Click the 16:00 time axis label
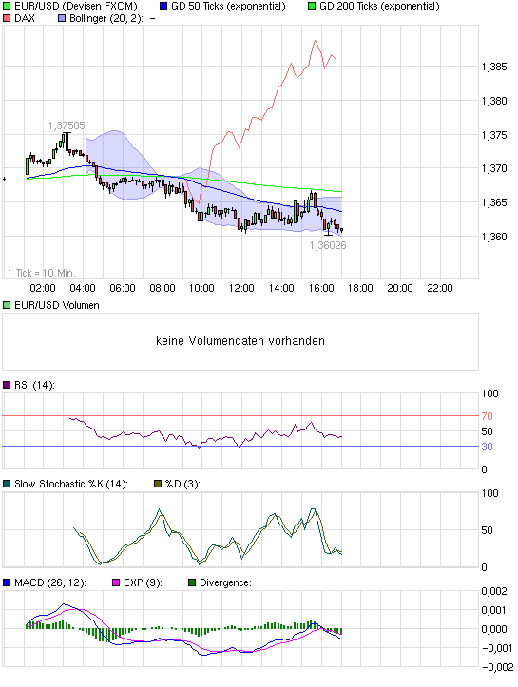Screen dimensions: 518x687 [x=321, y=288]
